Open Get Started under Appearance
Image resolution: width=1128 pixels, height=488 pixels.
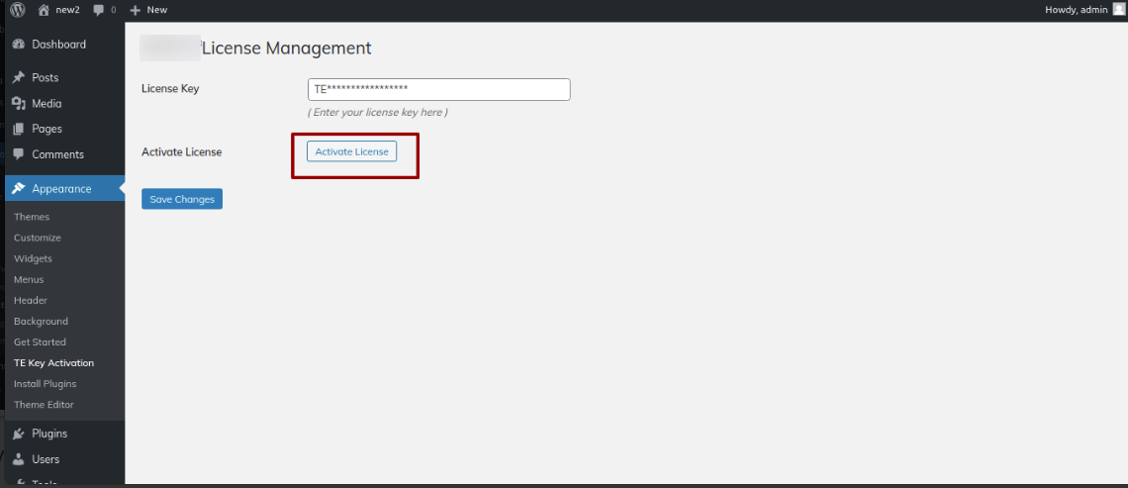[40, 342]
